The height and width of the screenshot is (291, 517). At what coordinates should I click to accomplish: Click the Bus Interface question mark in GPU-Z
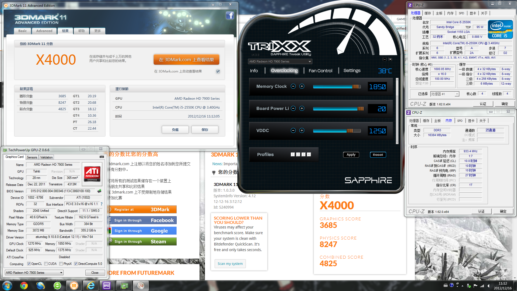[102, 204]
